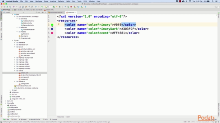Image resolution: width=220 pixels, height=123 pixels.
Task: Click the Spotlight search icon in macOS menu bar
Action: [213, 1]
